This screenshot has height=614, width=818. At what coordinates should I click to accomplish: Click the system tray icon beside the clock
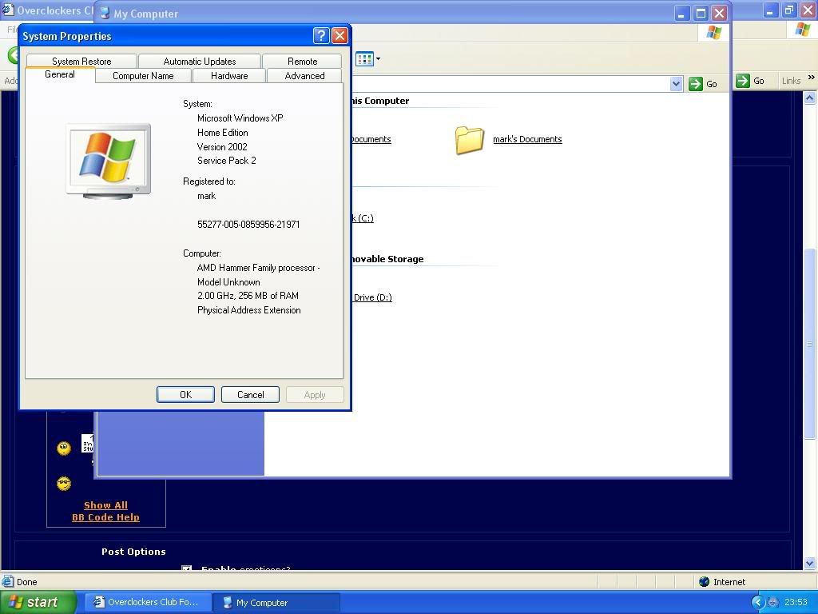click(772, 602)
